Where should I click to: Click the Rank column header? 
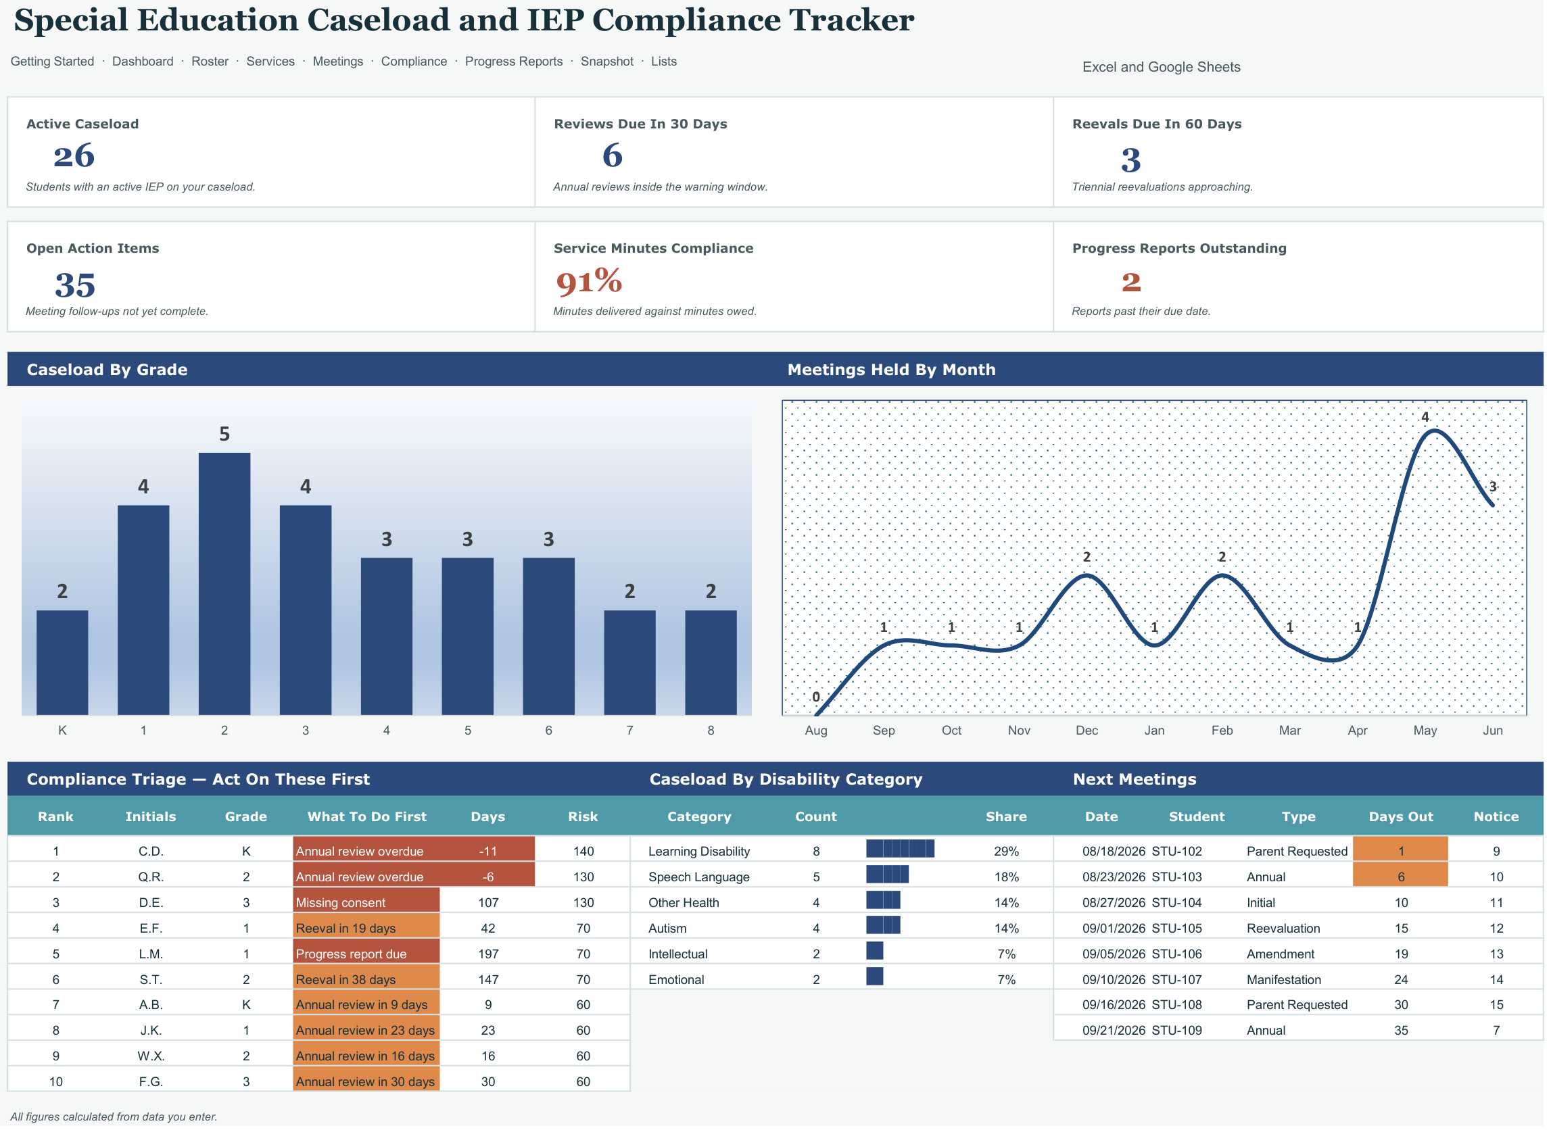coord(56,817)
